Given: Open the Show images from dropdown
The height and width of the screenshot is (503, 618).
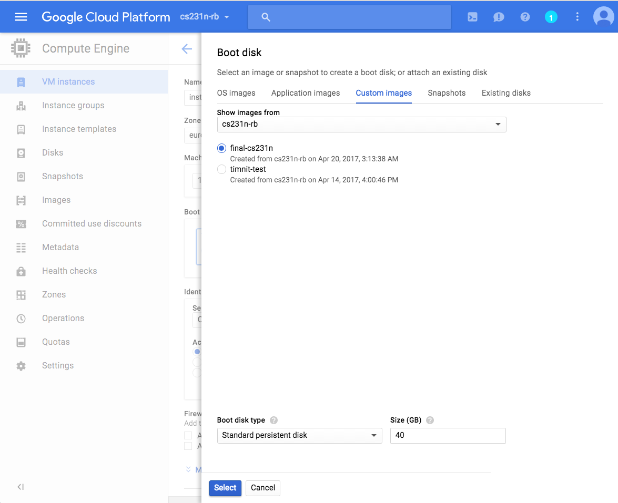Looking at the screenshot, I should (x=361, y=125).
